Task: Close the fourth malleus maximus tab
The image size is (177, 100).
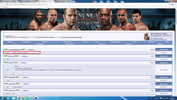Action: click(x=71, y=1)
